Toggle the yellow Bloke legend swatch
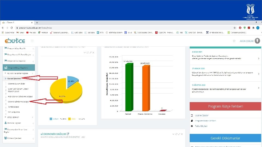Viewport: 262px width, 147px height. coord(69,119)
